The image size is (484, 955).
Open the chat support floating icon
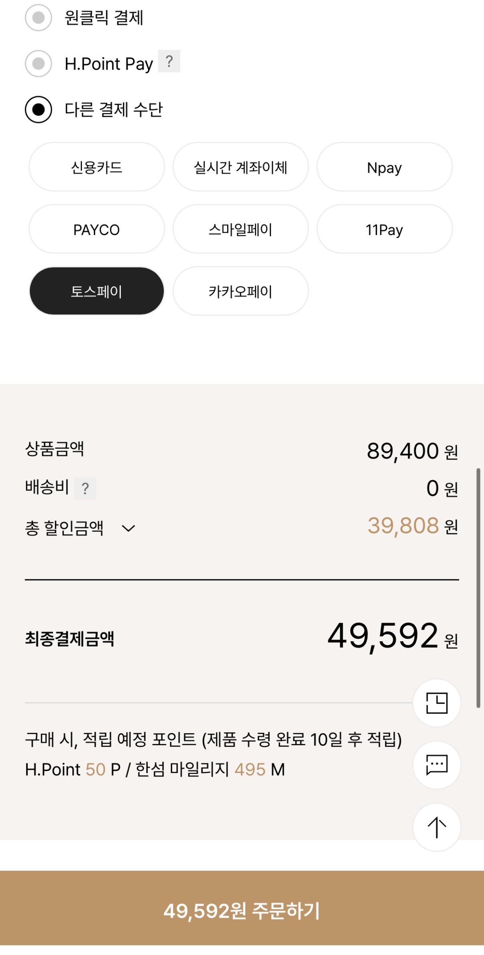tap(437, 765)
